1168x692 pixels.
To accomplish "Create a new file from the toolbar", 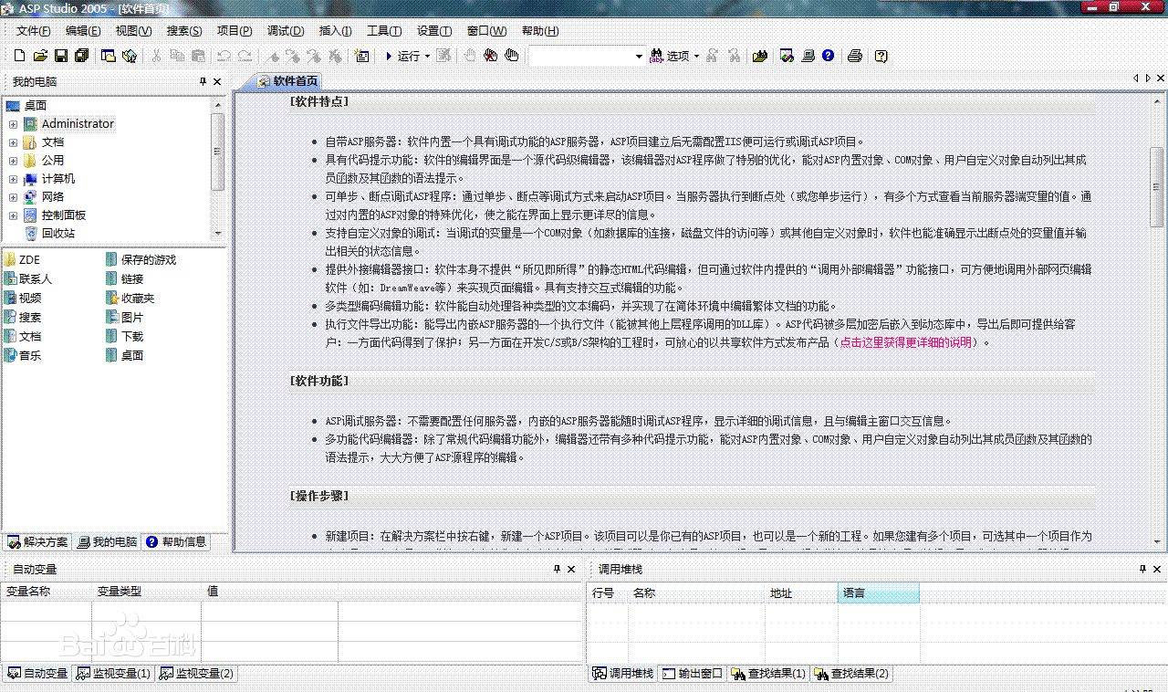I will (18, 56).
